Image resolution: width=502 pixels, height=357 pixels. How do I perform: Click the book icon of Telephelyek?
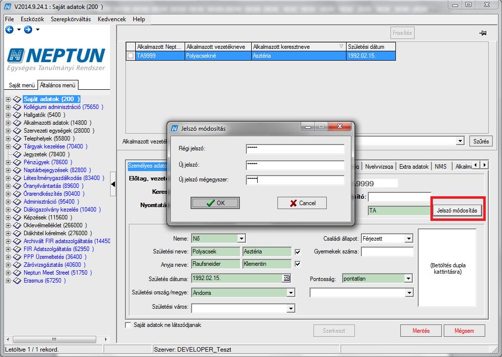tap(17, 139)
